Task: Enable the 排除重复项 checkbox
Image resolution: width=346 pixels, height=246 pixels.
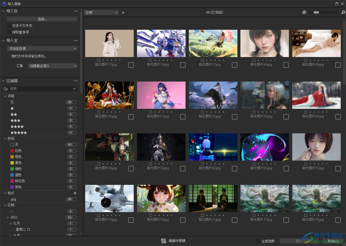Action: click(x=9, y=32)
